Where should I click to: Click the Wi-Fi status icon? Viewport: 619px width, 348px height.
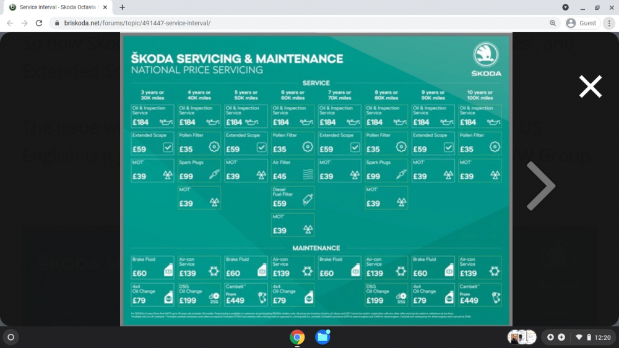[x=579, y=337]
